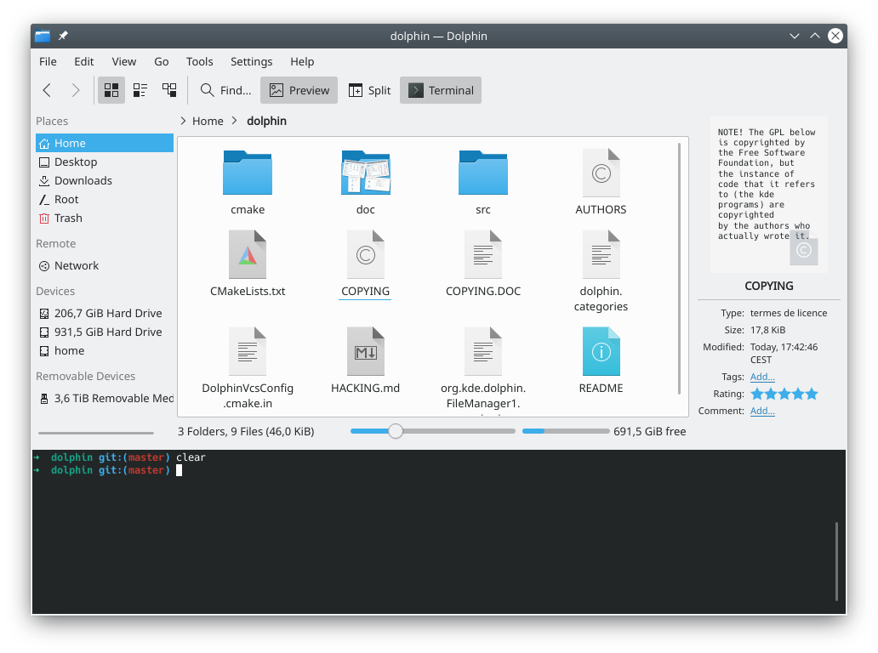This screenshot has width=878, height=653.
Task: Close the Dolphin window
Action: 835,36
